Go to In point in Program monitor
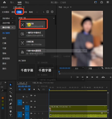The width and height of the screenshot is (112, 119). pyautogui.click(x=78, y=77)
